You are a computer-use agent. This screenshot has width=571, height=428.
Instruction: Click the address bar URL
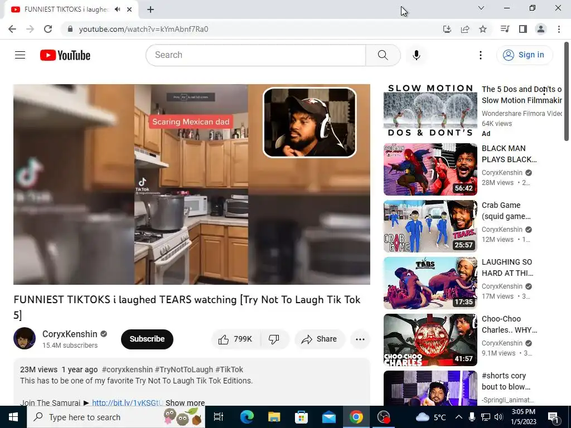[x=143, y=29]
